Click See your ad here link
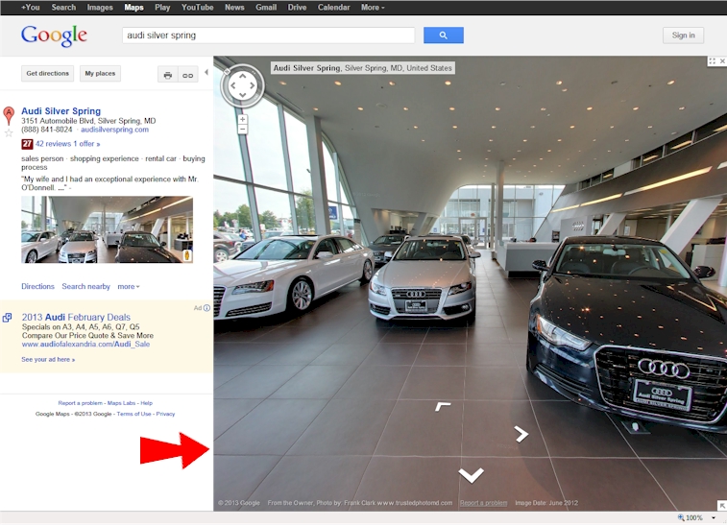 pyautogui.click(x=48, y=360)
